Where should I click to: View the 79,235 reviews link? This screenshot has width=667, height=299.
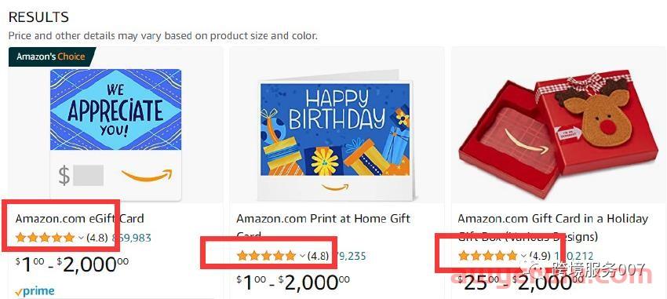pyautogui.click(x=350, y=257)
